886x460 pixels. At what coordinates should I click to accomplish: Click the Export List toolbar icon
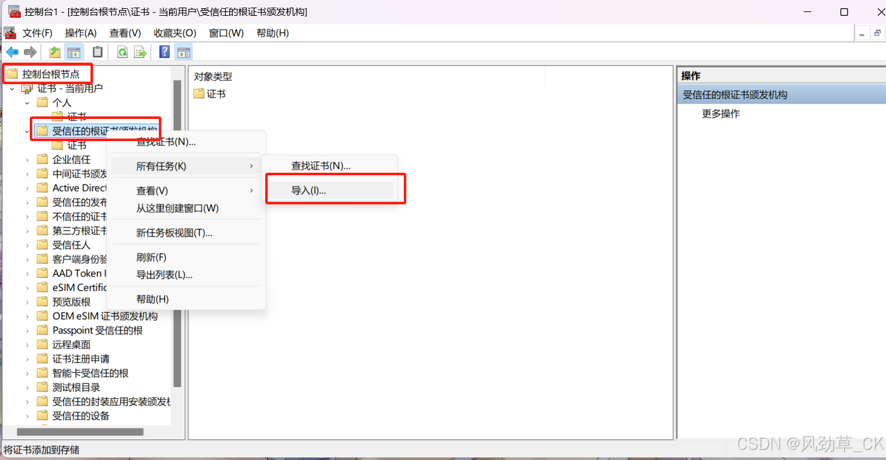(140, 52)
